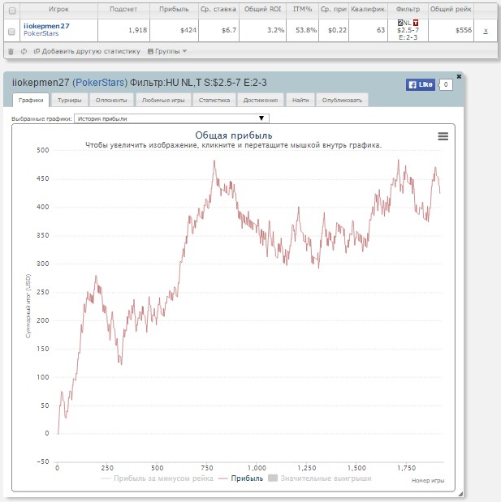Add another statistic (Добавить другую статистику)

point(87,51)
